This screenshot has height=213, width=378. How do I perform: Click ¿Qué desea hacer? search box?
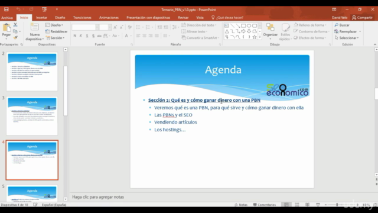227,18
